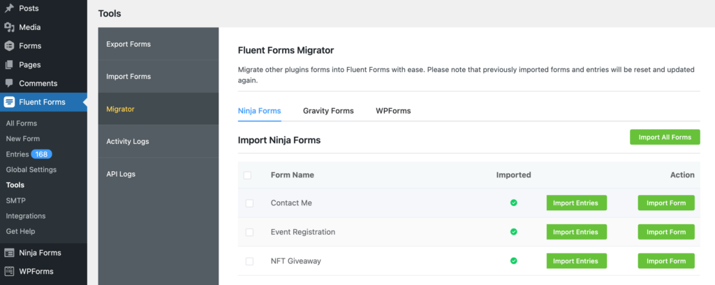Import entries for the Event Registration form
This screenshot has height=285, width=715.
[576, 232]
